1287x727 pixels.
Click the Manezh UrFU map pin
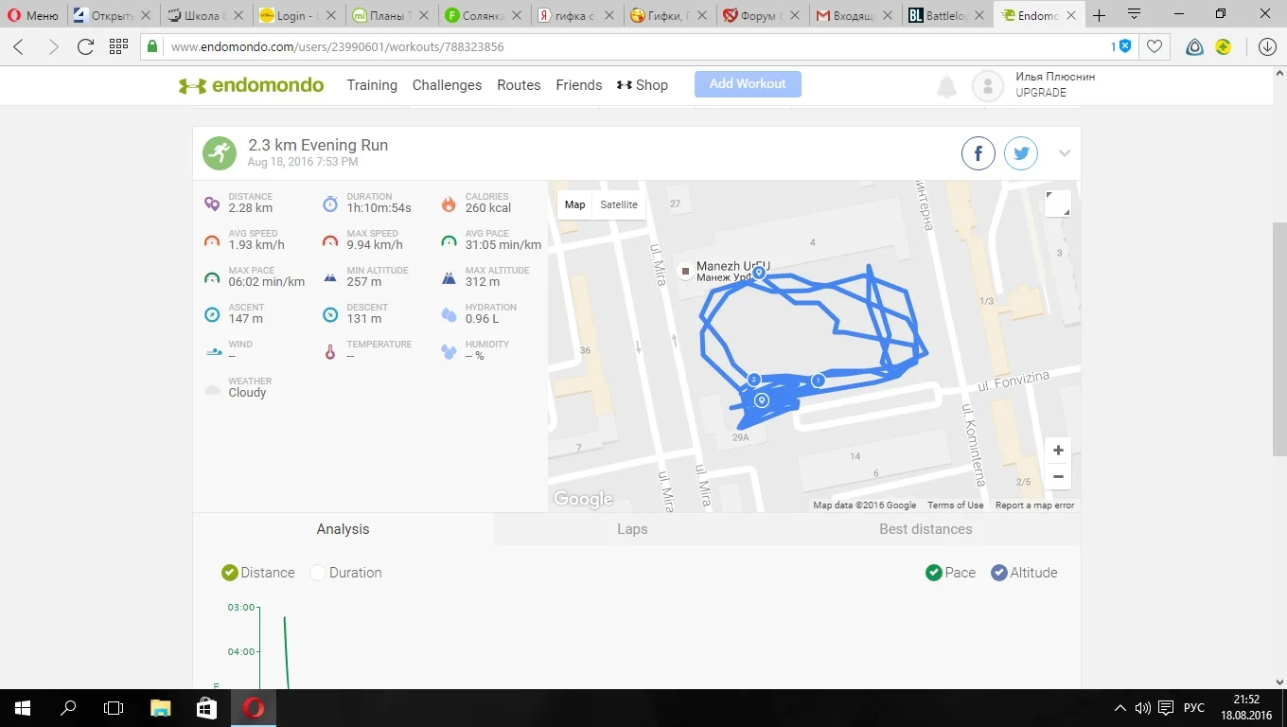(x=686, y=271)
